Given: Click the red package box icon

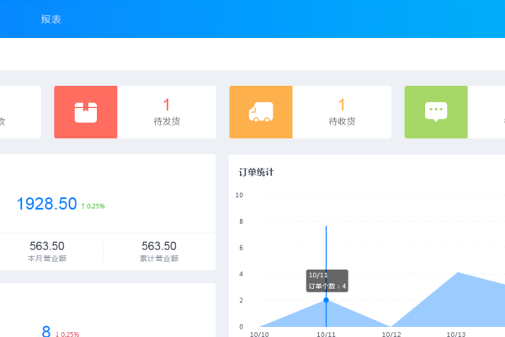Looking at the screenshot, I should point(86,112).
